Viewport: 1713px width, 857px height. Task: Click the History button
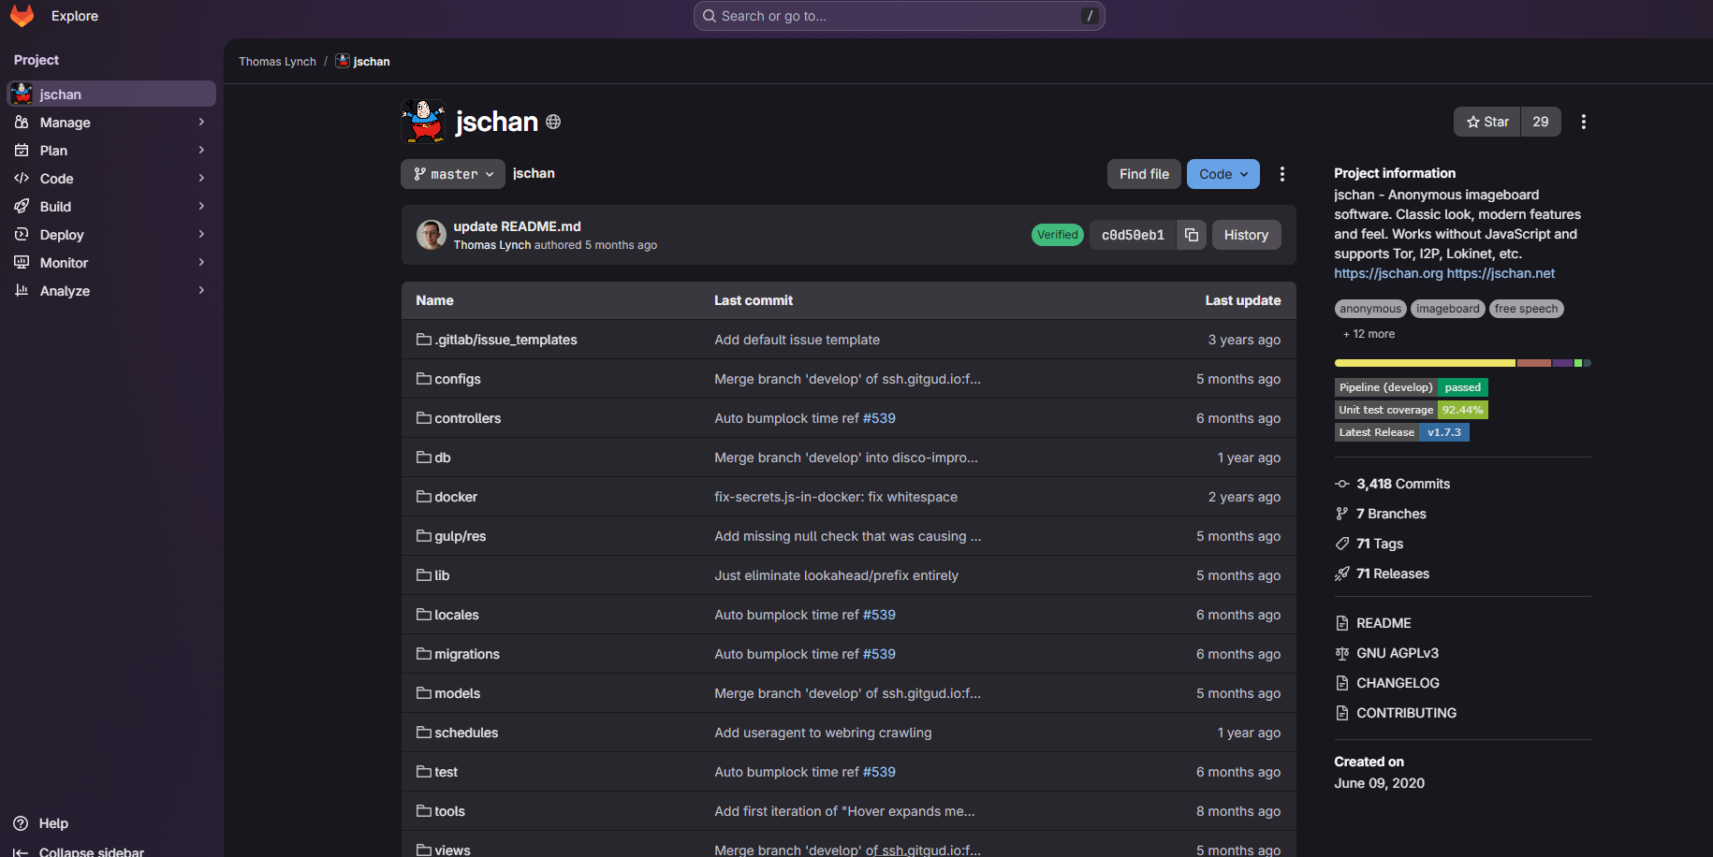[1245, 235]
